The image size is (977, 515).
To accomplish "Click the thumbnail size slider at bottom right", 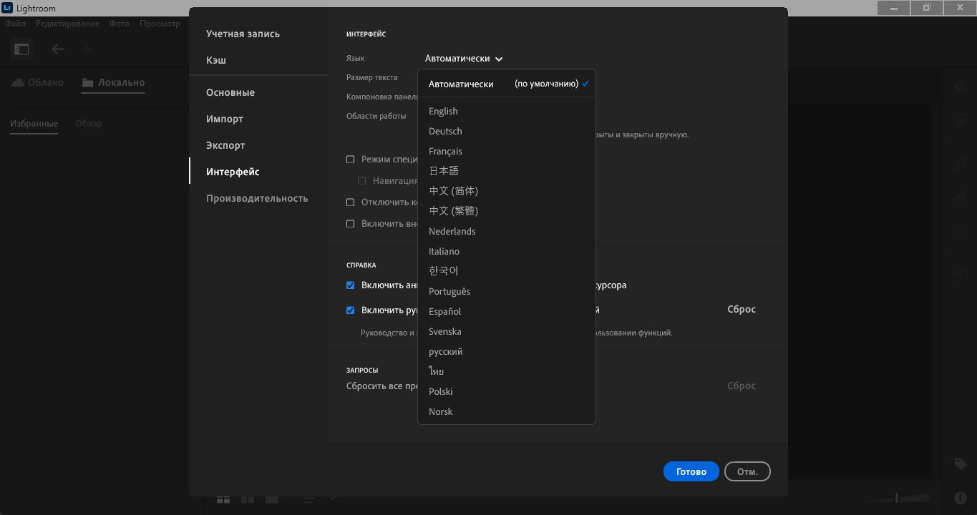I will tap(898, 498).
